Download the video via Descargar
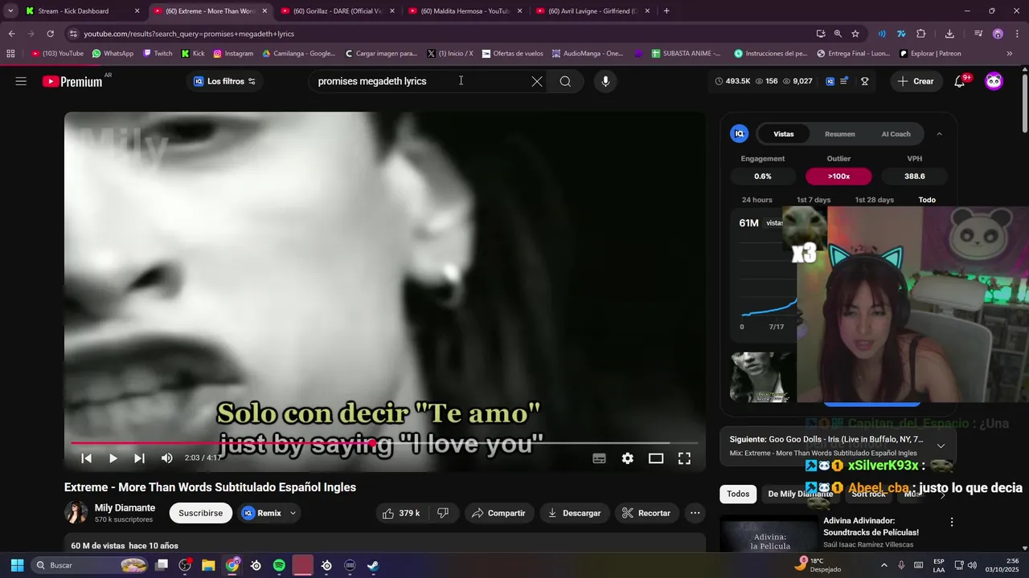The height and width of the screenshot is (578, 1029). coord(575,513)
